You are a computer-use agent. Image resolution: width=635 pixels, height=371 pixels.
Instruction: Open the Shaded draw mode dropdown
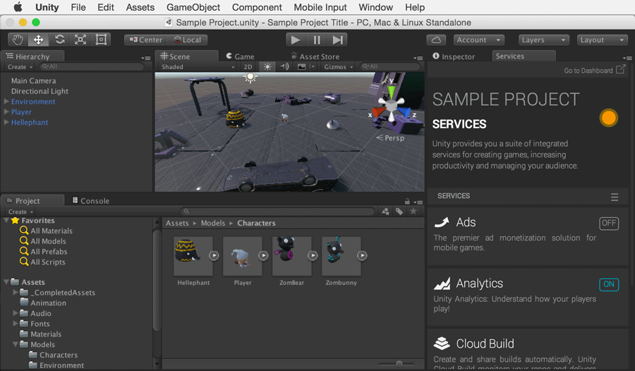pyautogui.click(x=197, y=67)
